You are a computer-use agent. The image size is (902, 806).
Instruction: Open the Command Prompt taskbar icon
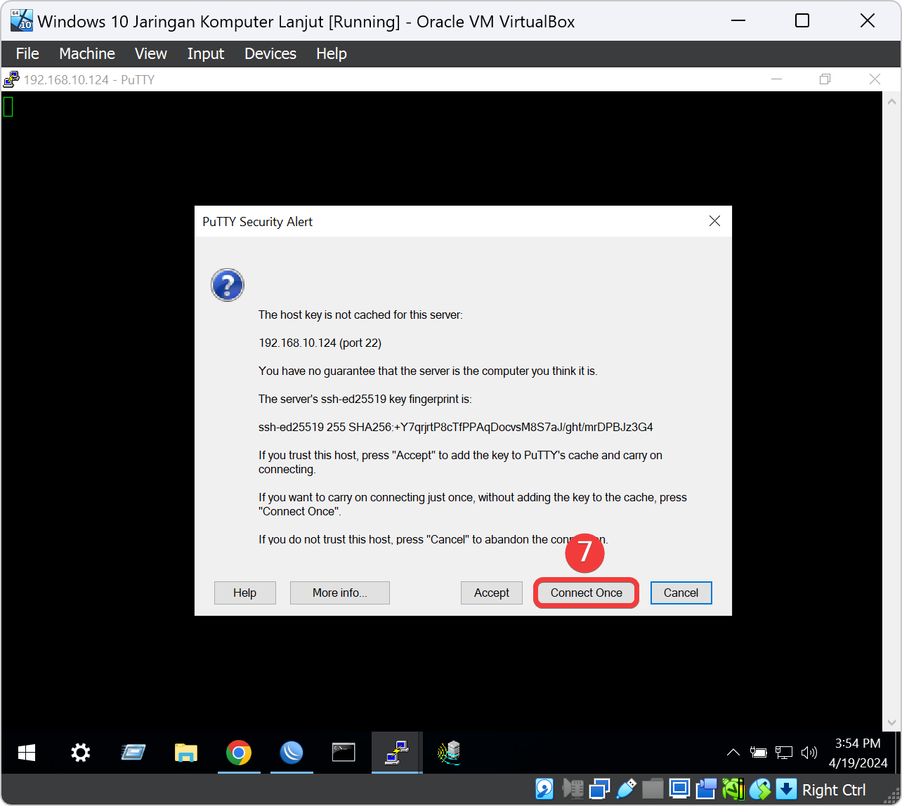click(x=344, y=753)
